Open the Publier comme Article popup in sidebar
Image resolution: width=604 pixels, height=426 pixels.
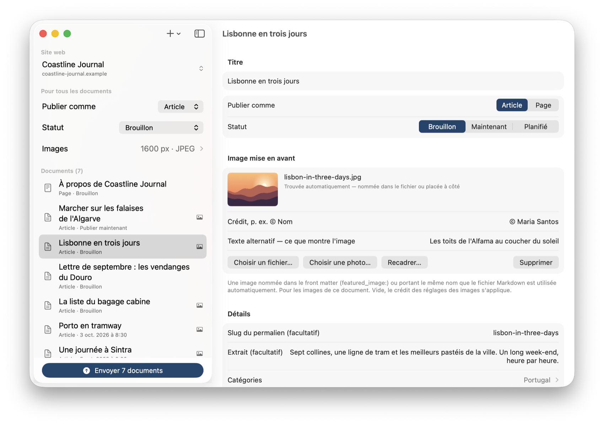coord(180,107)
